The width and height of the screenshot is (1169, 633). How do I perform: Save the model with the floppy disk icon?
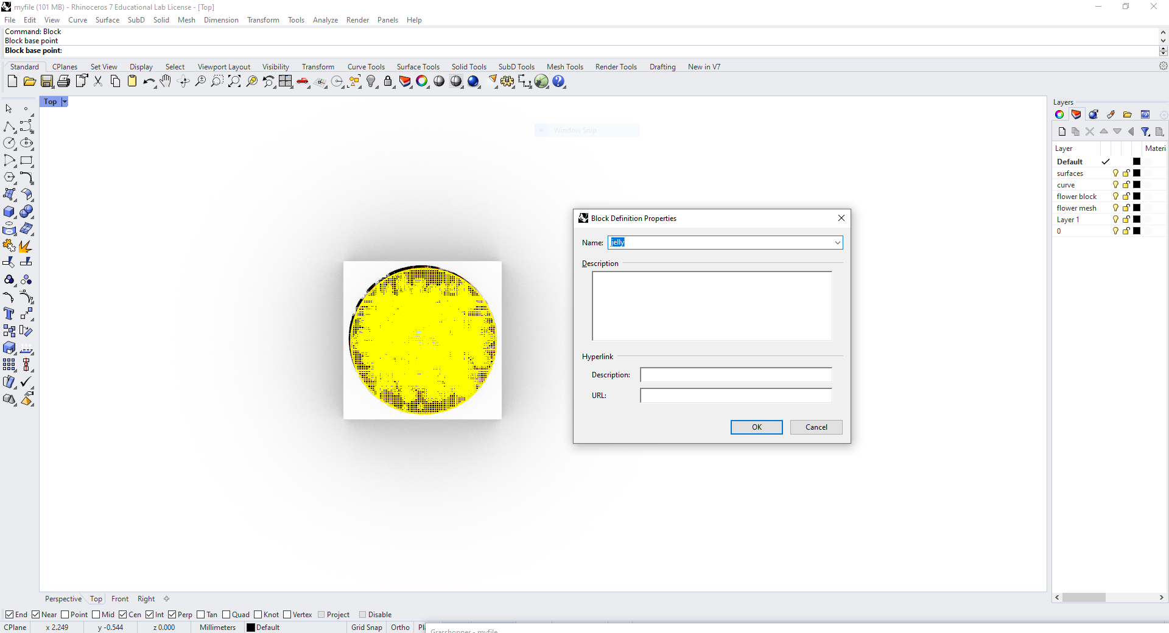tap(47, 81)
